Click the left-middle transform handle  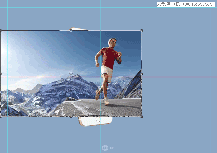pos(1,74)
